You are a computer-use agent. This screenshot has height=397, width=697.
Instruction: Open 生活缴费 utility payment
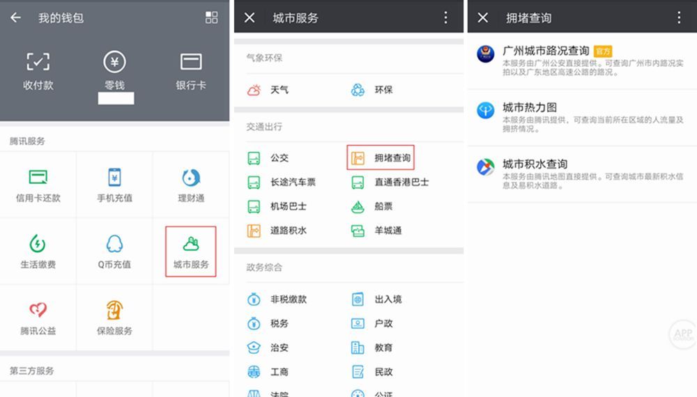click(x=38, y=251)
